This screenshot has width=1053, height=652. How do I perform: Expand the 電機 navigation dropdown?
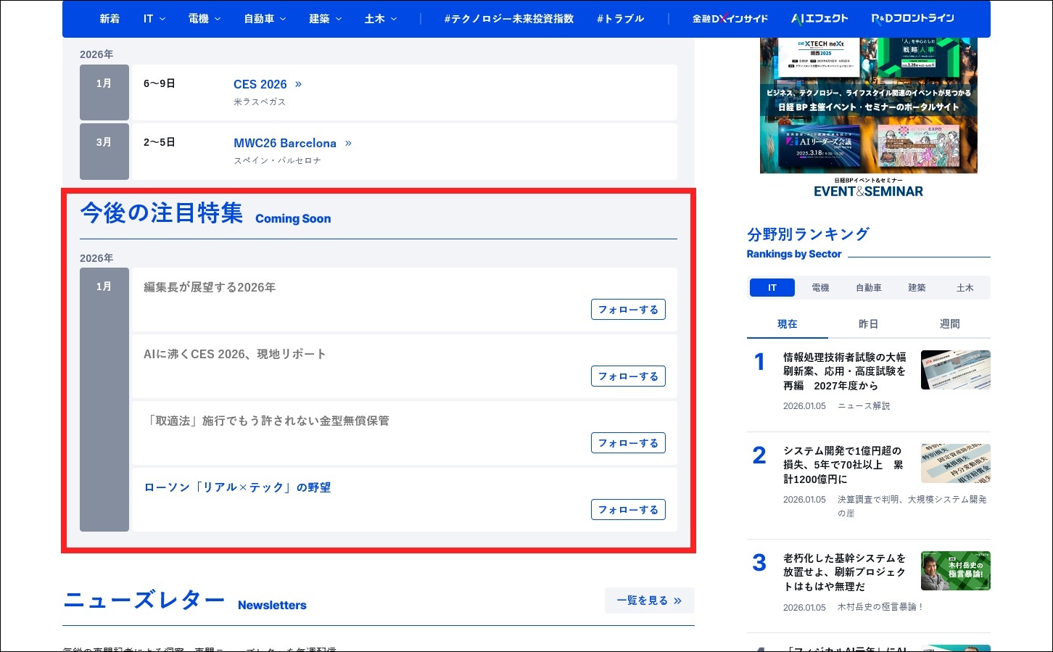pos(203,19)
